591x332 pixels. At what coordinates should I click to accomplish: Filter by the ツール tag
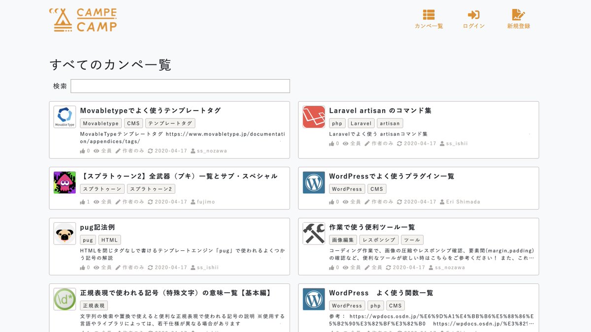point(412,240)
